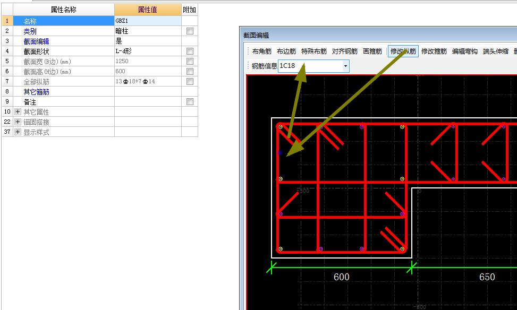Select the 类别 property label
The height and width of the screenshot is (310, 517).
pyautogui.click(x=30, y=31)
